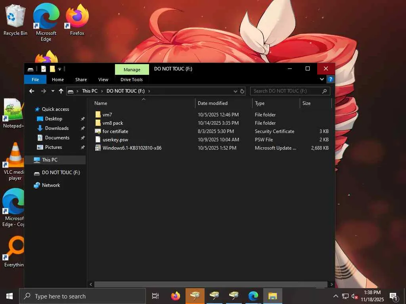Open the File menu tab
The image size is (406, 304).
click(x=35, y=80)
